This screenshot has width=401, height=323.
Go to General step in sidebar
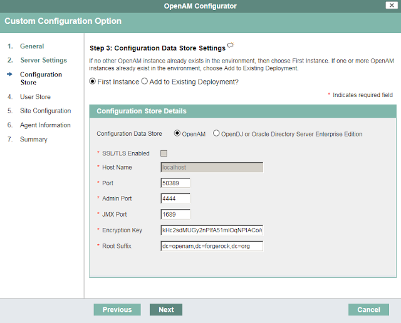click(32, 46)
